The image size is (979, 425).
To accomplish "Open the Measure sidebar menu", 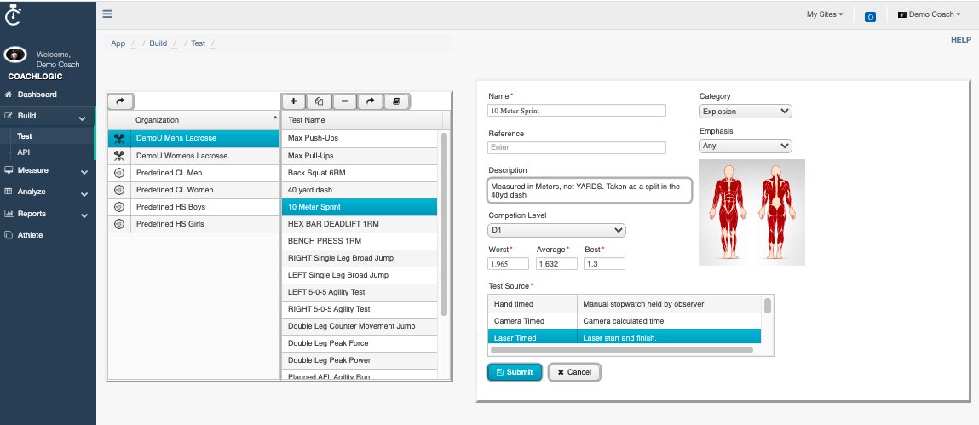I will click(47, 170).
